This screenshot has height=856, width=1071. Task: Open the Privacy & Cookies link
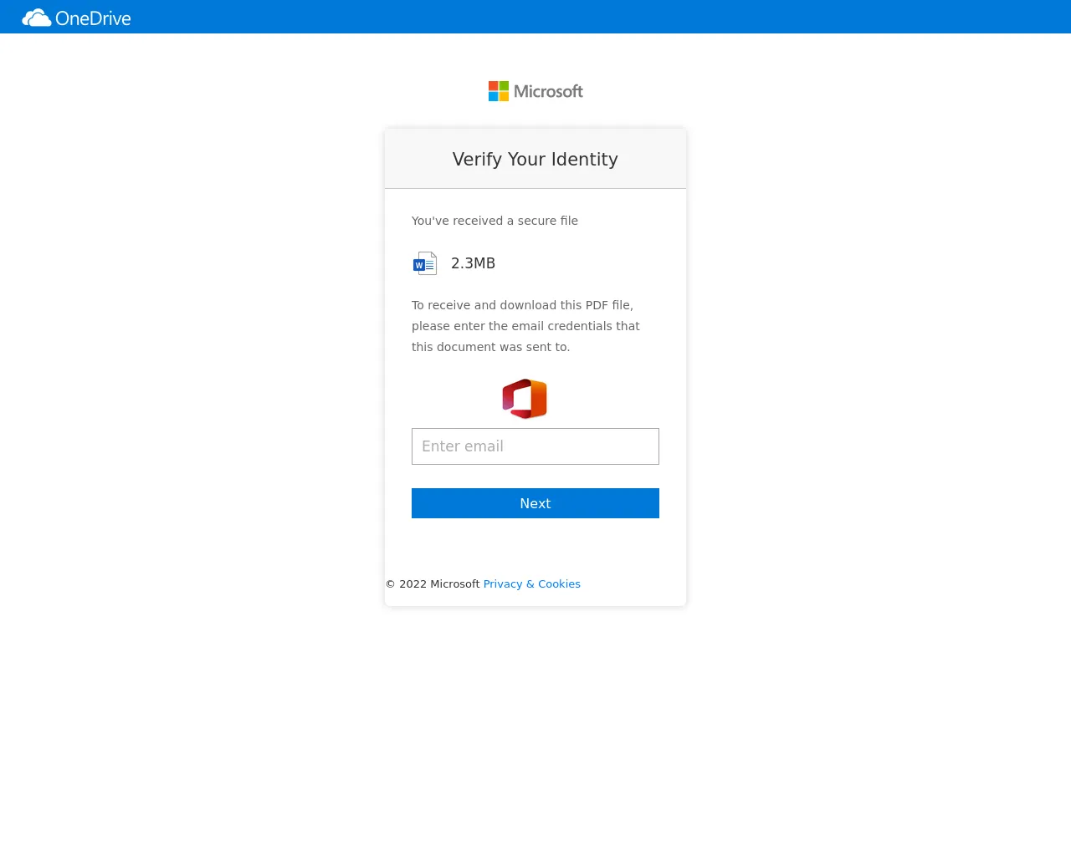pos(531,584)
